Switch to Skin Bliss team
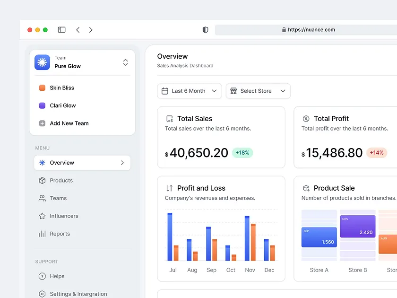Viewport: 397px width, 298px height. 82,88
